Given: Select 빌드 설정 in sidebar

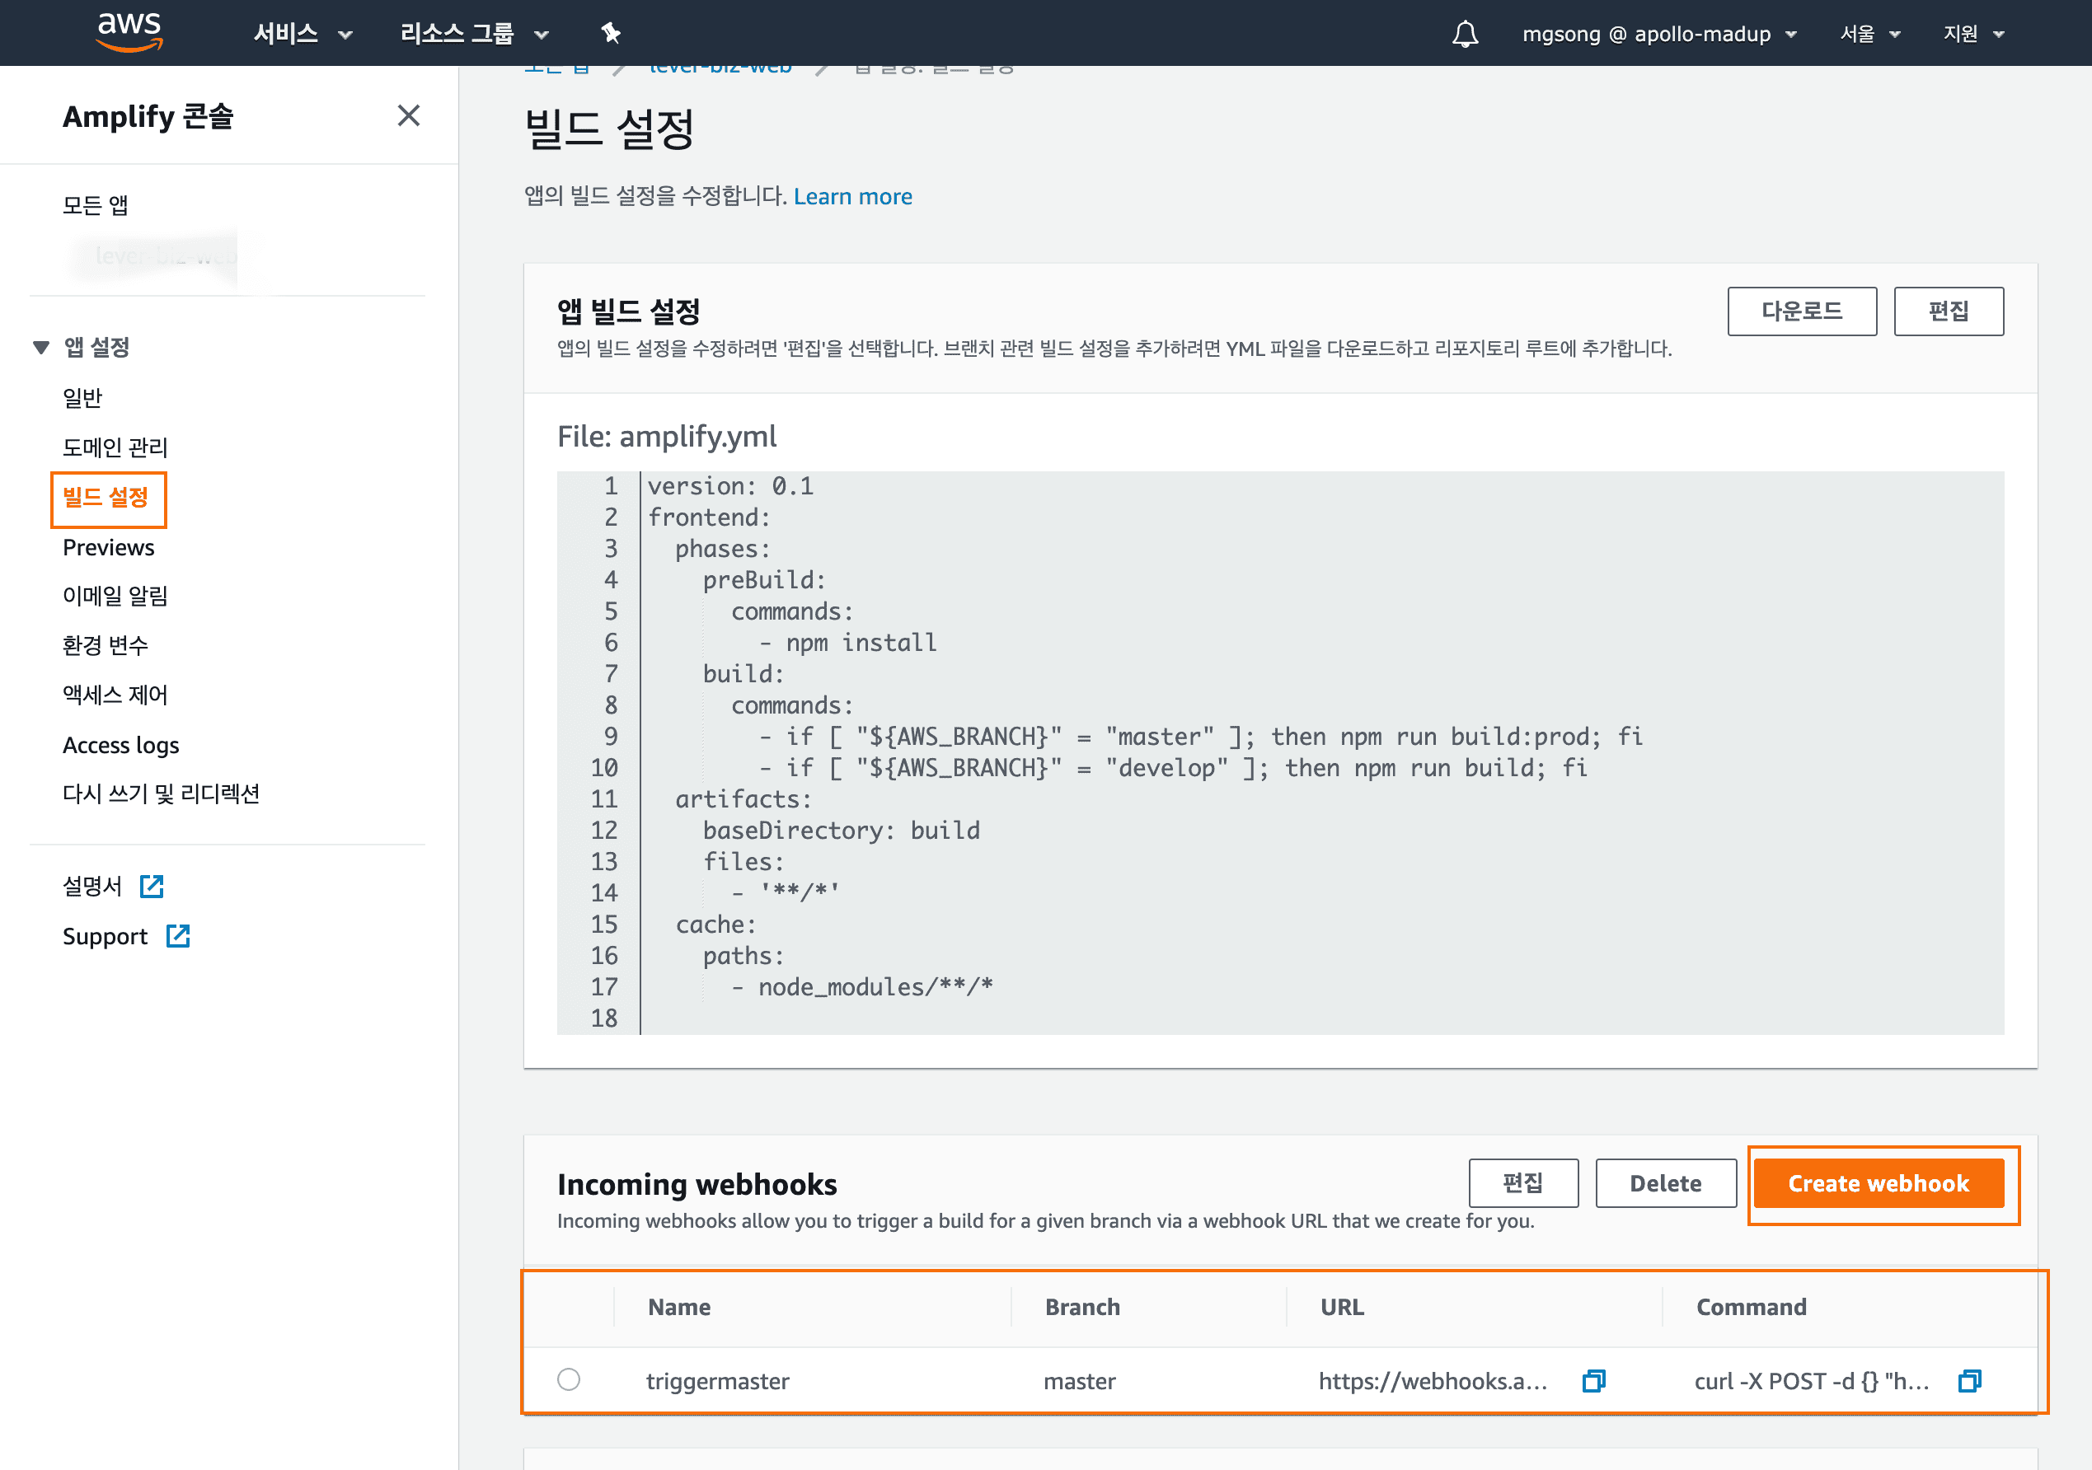Looking at the screenshot, I should (106, 498).
